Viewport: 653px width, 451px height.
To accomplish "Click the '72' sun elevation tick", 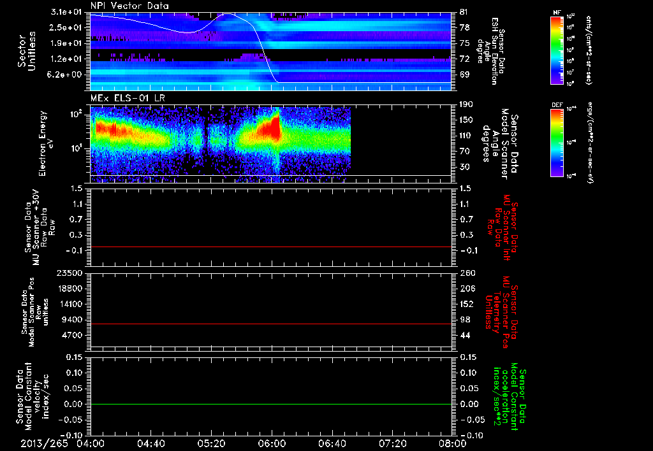I will coord(464,59).
